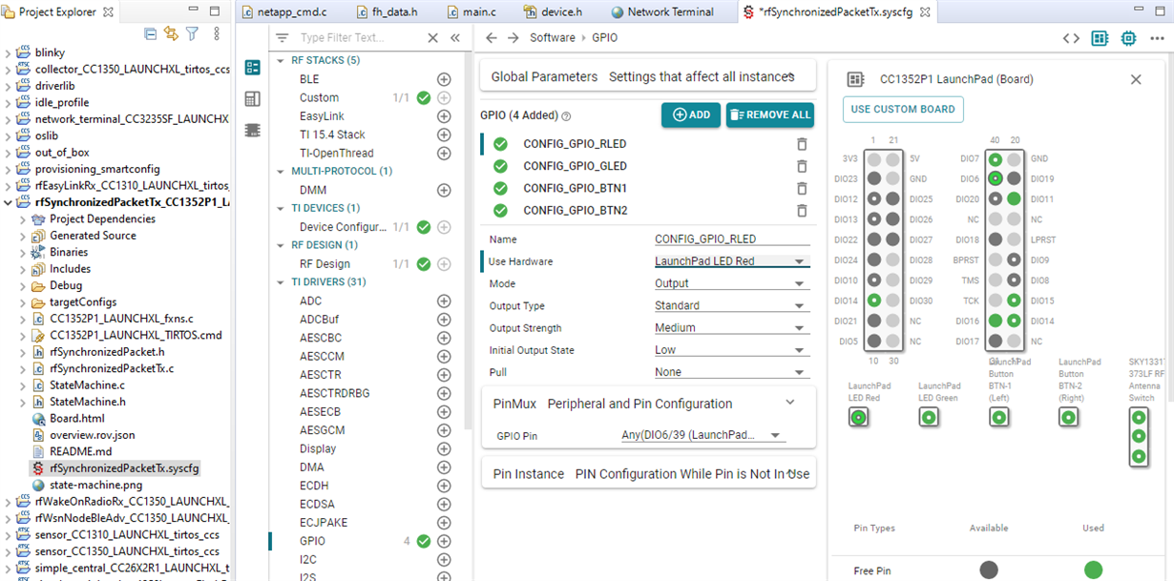Open the Initial Output State dropdown
1174x581 pixels.
(x=732, y=350)
